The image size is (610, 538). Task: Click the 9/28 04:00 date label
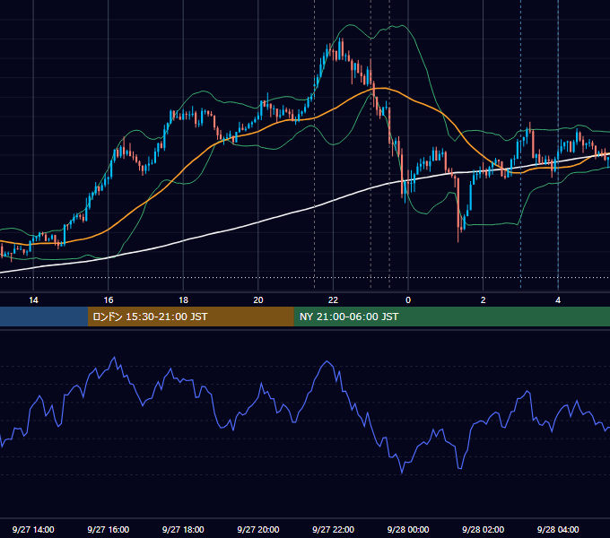click(x=558, y=529)
